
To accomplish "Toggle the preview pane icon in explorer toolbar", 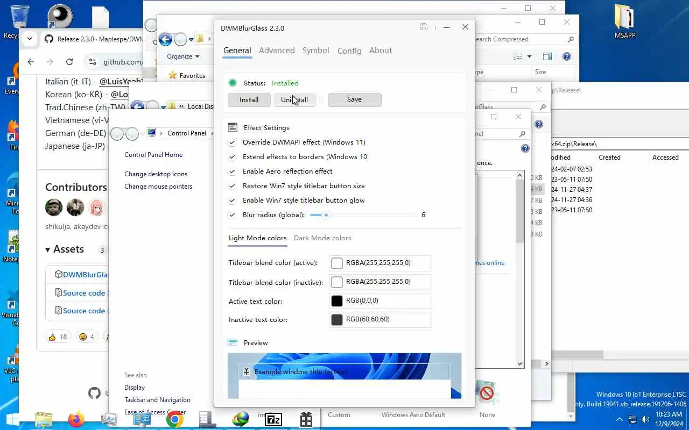I will (547, 56).
